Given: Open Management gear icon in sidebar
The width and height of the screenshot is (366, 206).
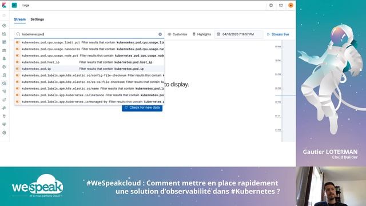Looking at the screenshot, I should click(x=4, y=133).
